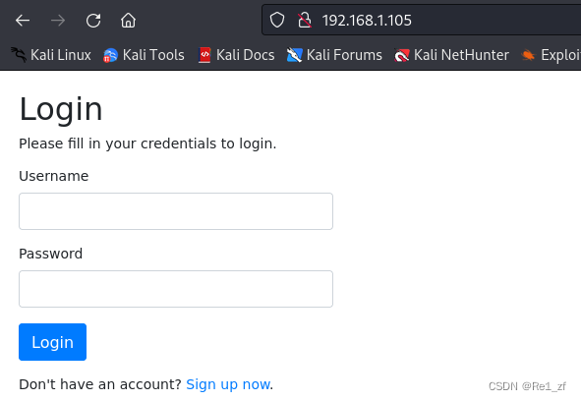Click the Kali NetHunter bookmark icon
This screenshot has height=401, width=581.
click(x=402, y=55)
